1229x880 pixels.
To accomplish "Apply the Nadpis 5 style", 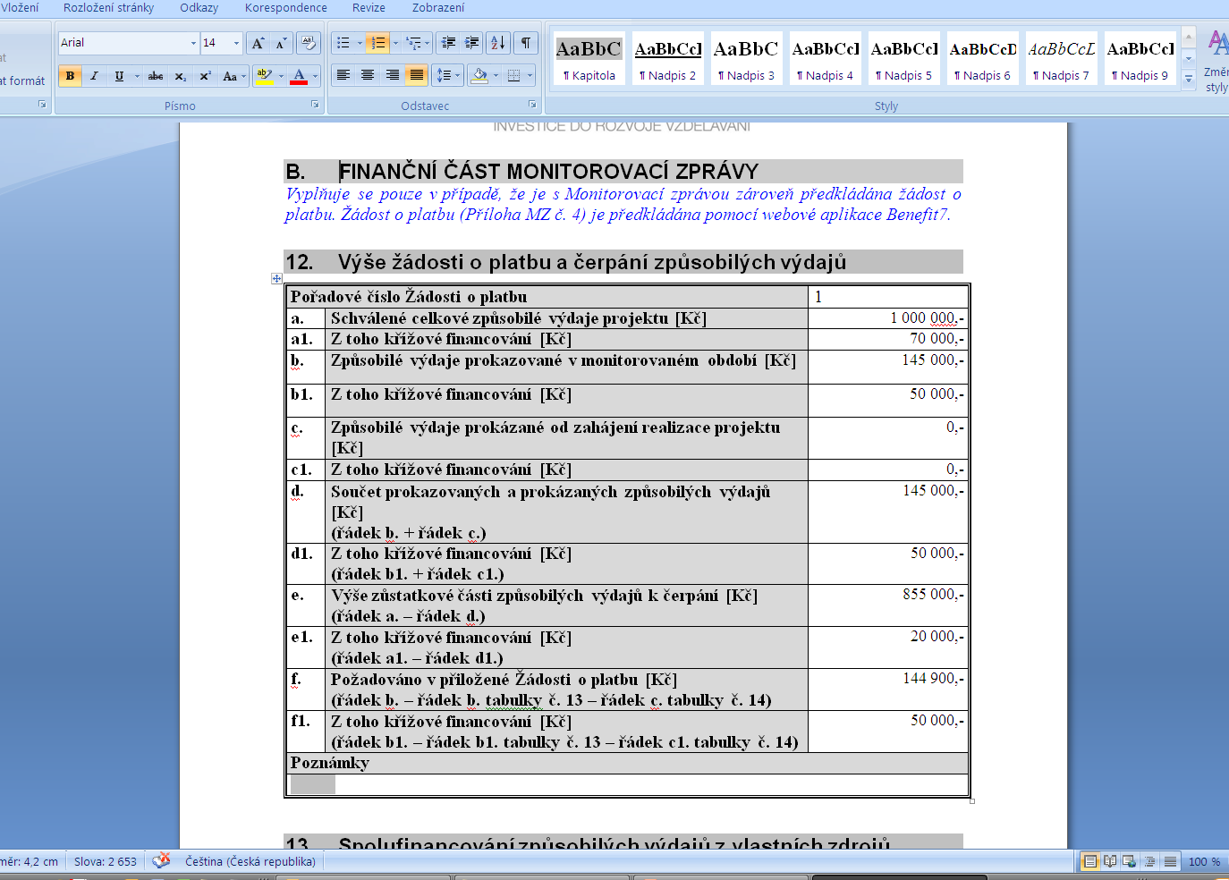I will tap(903, 59).
